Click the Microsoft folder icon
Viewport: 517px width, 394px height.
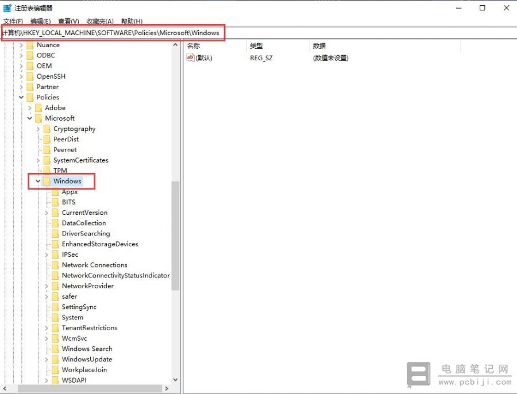tap(38, 118)
